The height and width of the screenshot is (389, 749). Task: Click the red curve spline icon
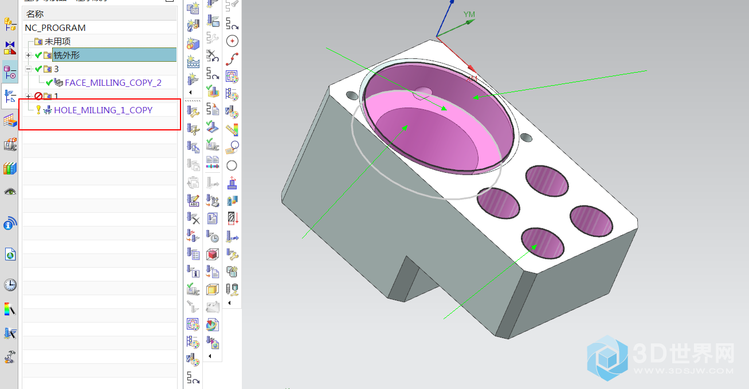pyautogui.click(x=232, y=59)
